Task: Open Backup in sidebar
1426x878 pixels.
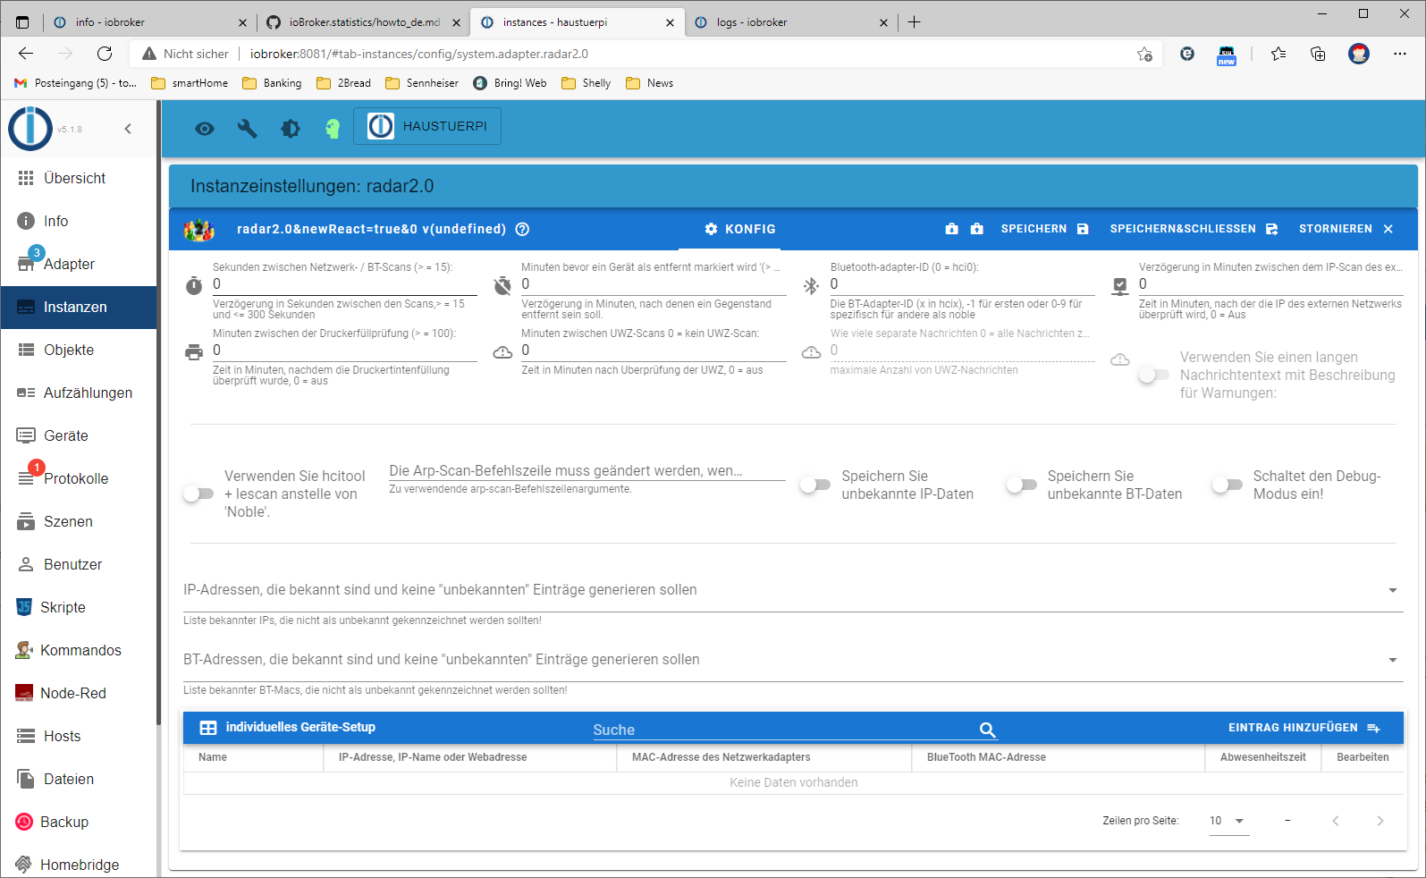Action: point(79,822)
